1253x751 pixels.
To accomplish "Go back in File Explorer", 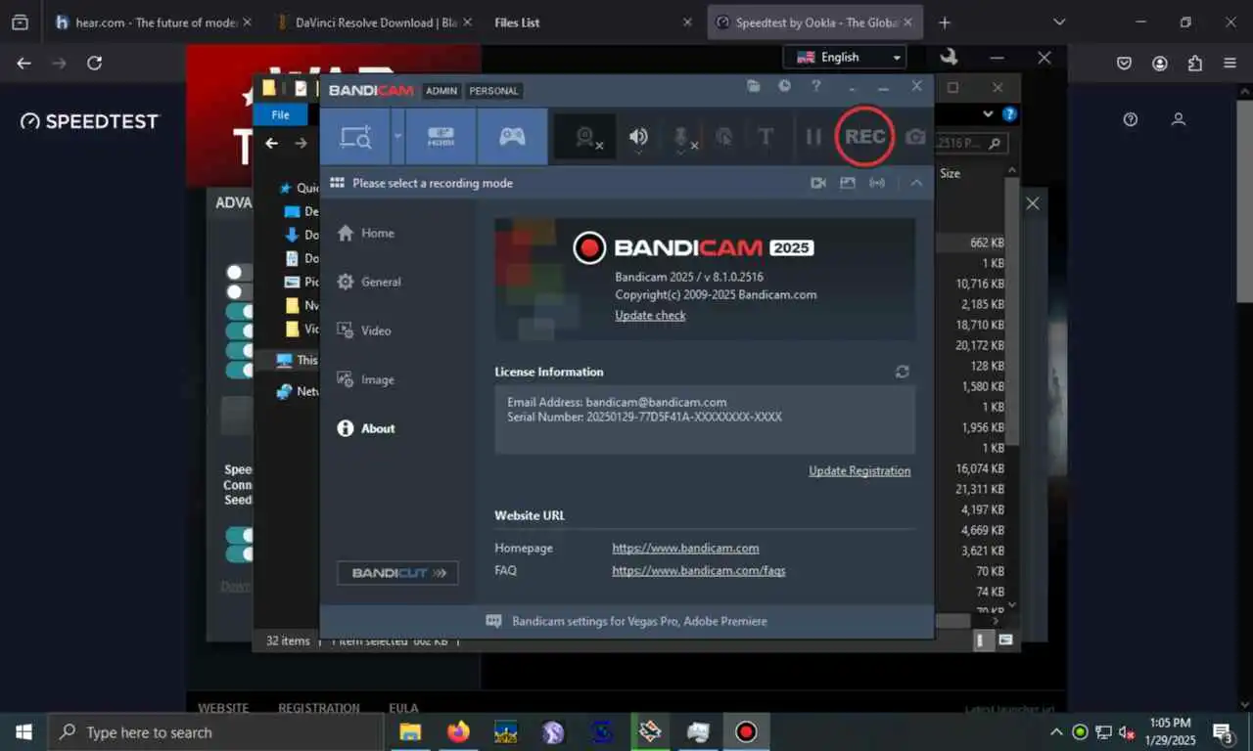I will pos(272,143).
